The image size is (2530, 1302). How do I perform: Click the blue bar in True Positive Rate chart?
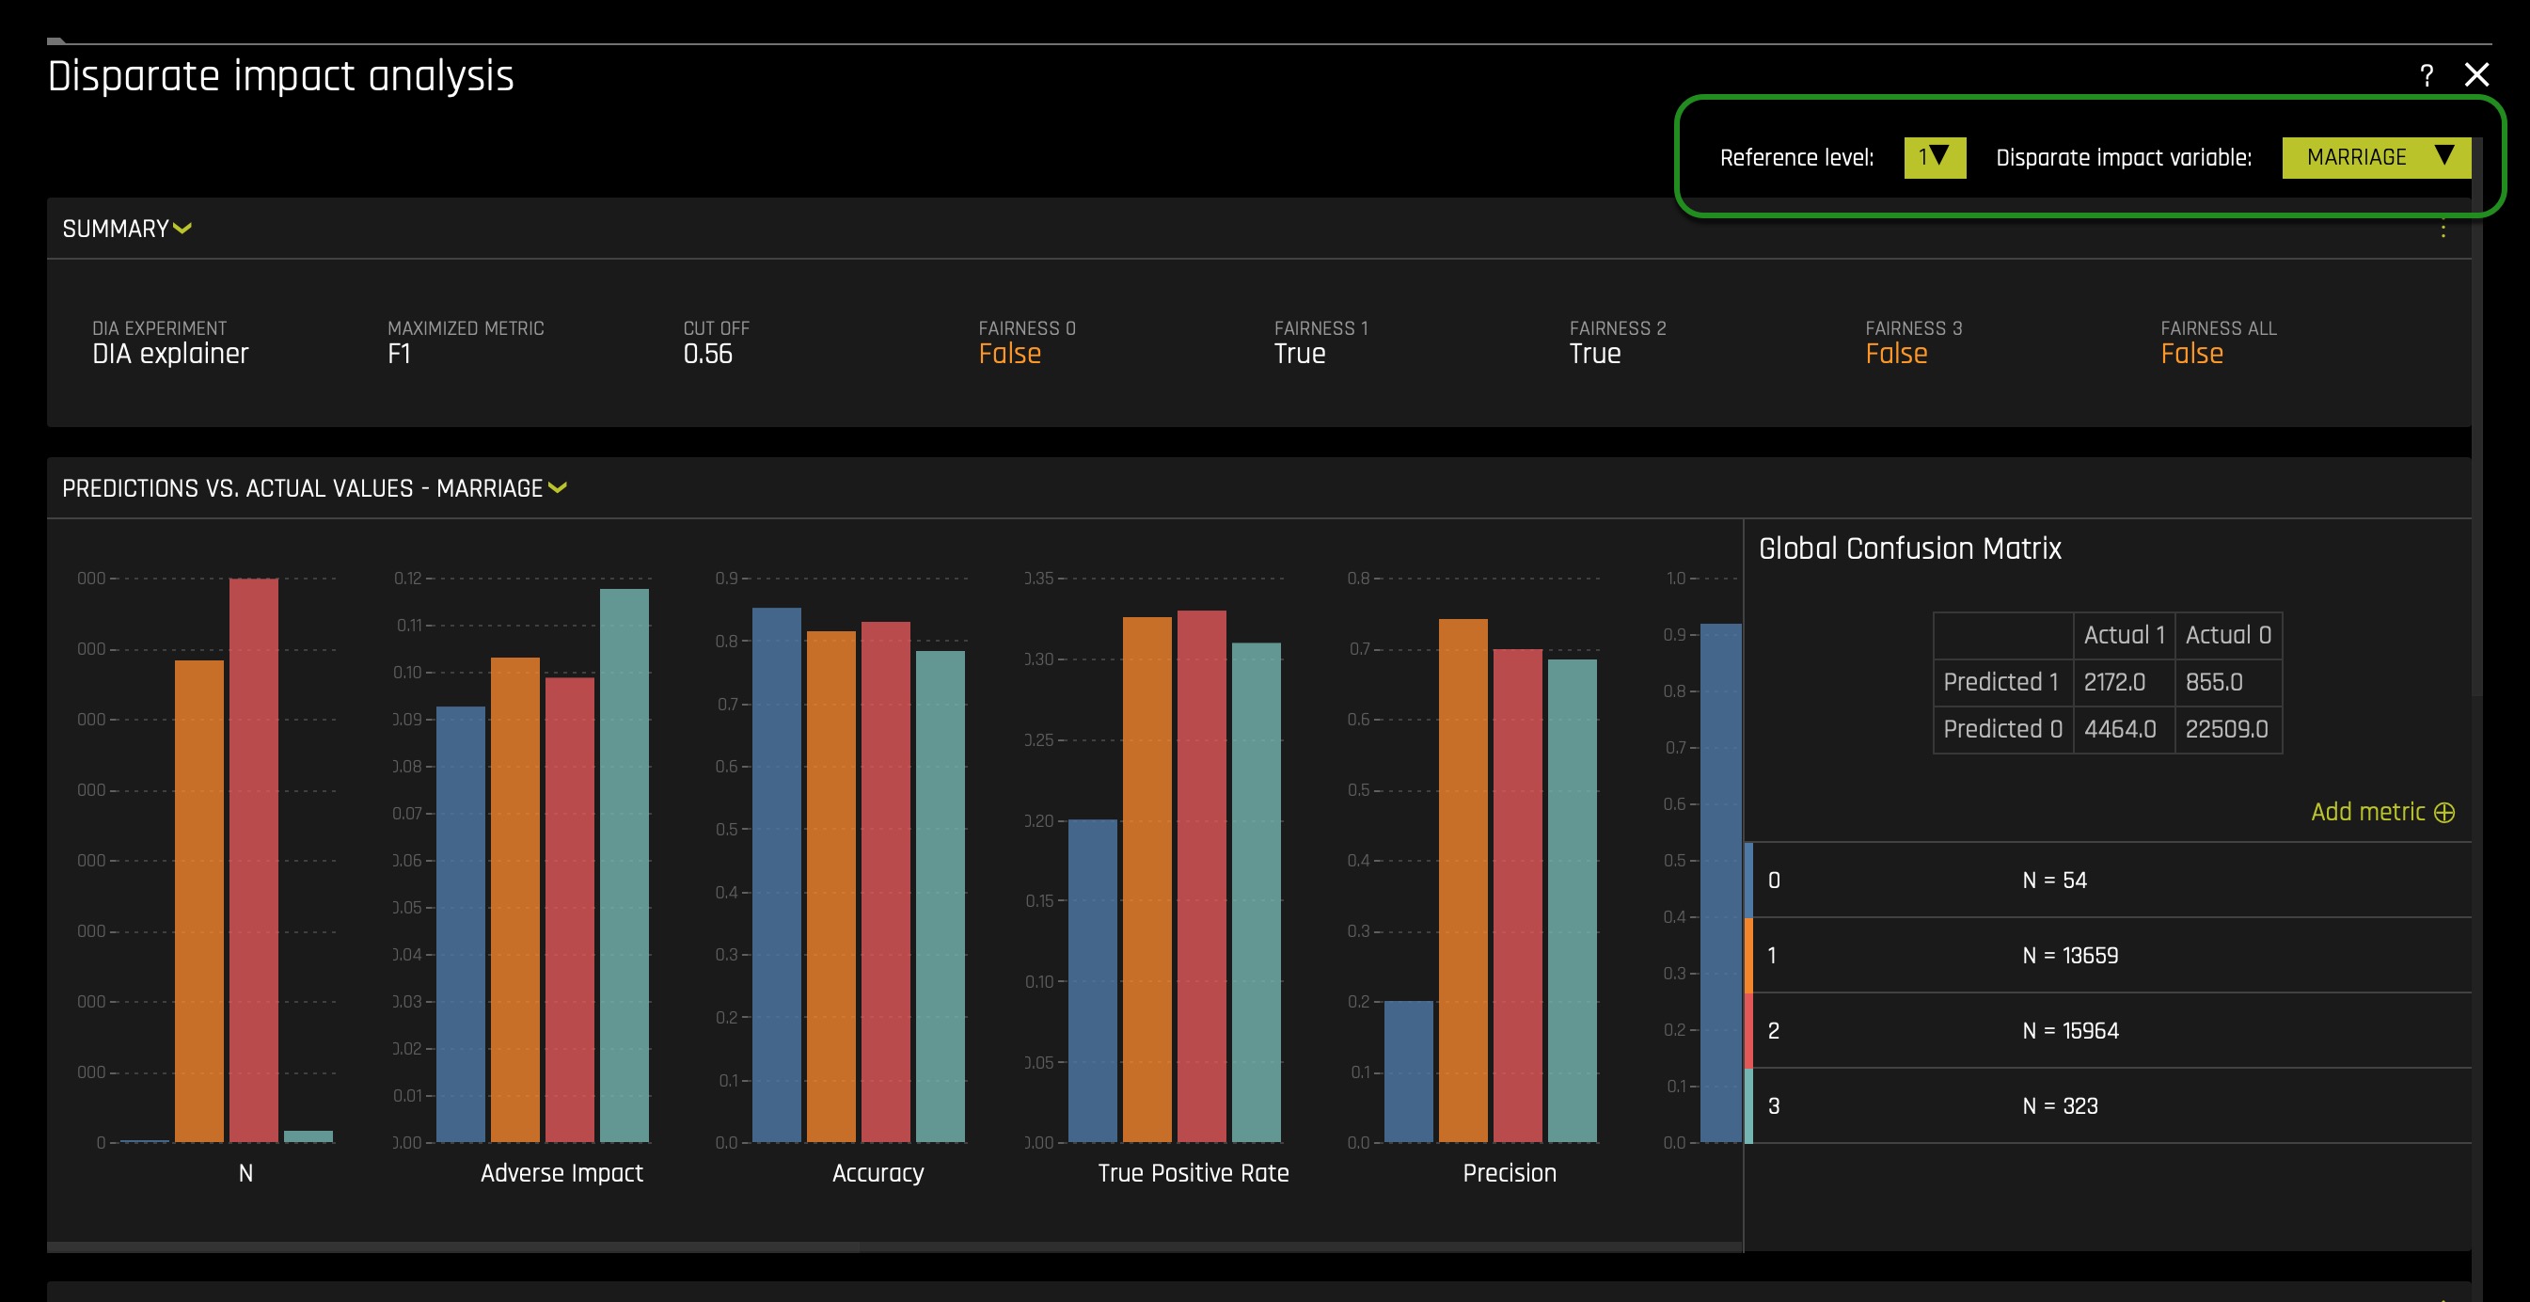1092,980
